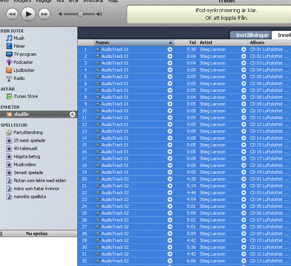The height and width of the screenshot is (266, 291).
Task: Open the Senast spelade smart playlist icon
Action: click(x=9, y=173)
